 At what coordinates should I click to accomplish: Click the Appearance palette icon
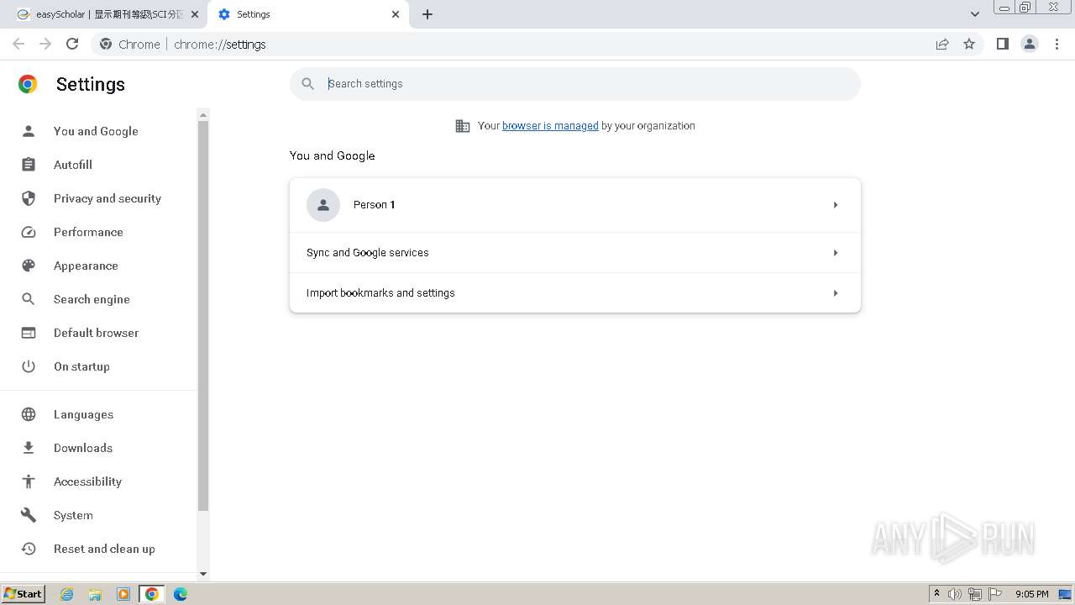tap(29, 266)
